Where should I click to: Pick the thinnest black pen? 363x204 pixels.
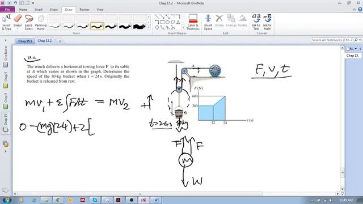click(x=55, y=27)
